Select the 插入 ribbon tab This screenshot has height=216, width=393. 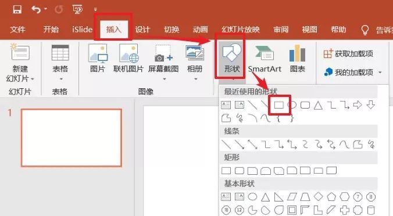[114, 29]
